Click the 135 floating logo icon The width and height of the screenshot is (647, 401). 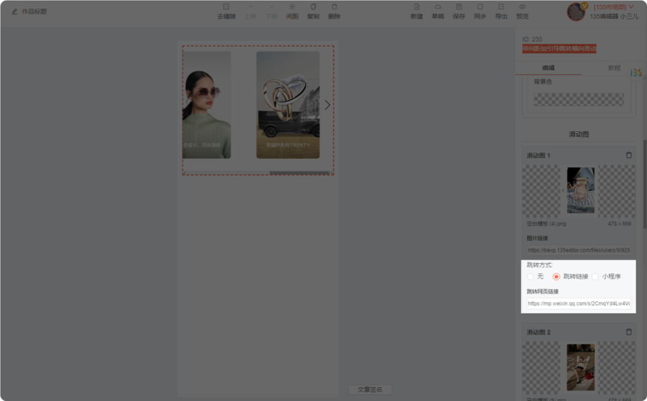636,73
